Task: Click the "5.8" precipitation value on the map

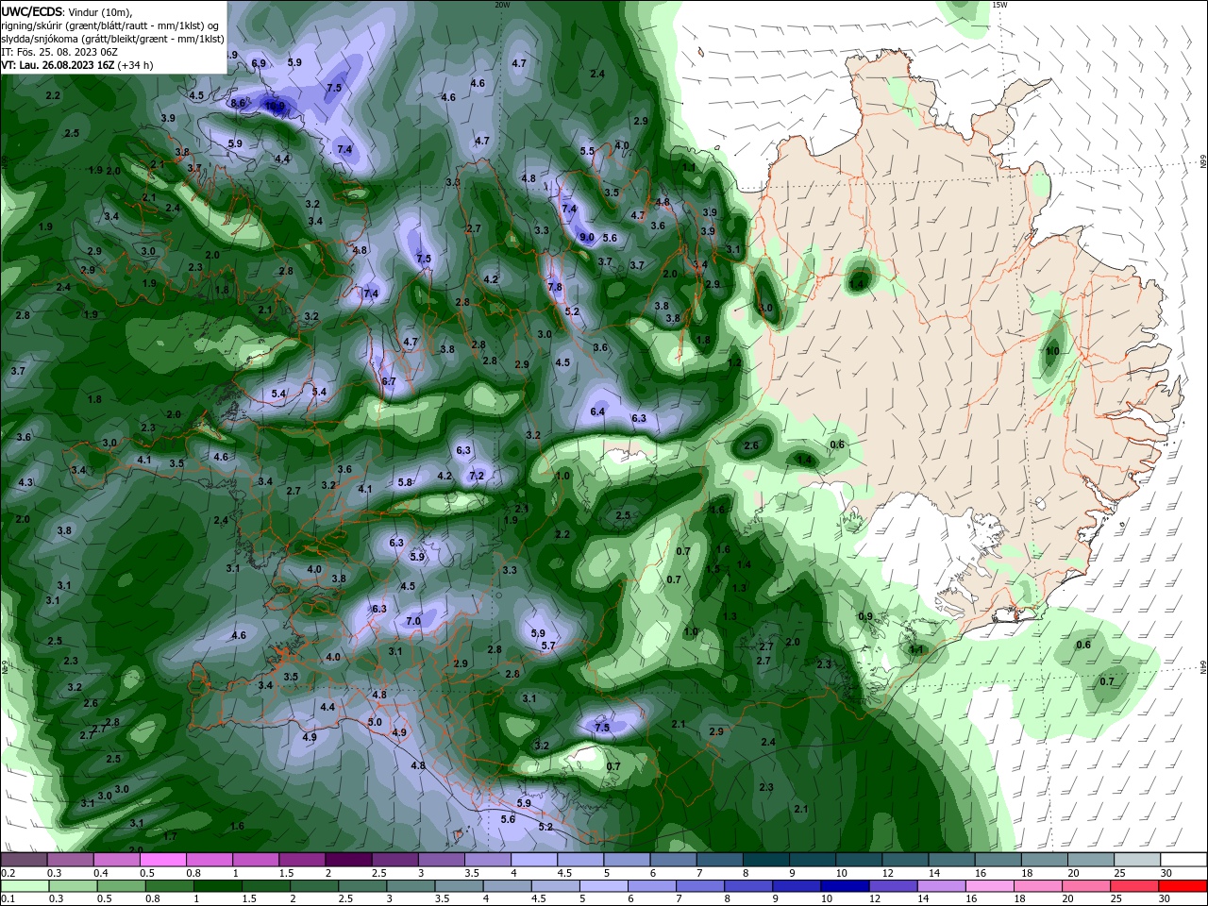Action: (x=406, y=482)
